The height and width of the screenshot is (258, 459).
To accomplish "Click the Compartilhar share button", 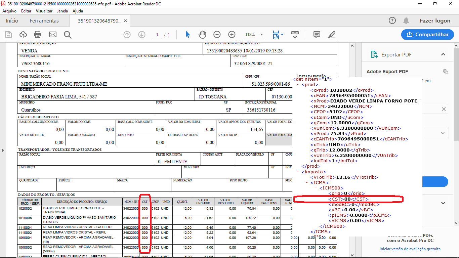I will [427, 34].
